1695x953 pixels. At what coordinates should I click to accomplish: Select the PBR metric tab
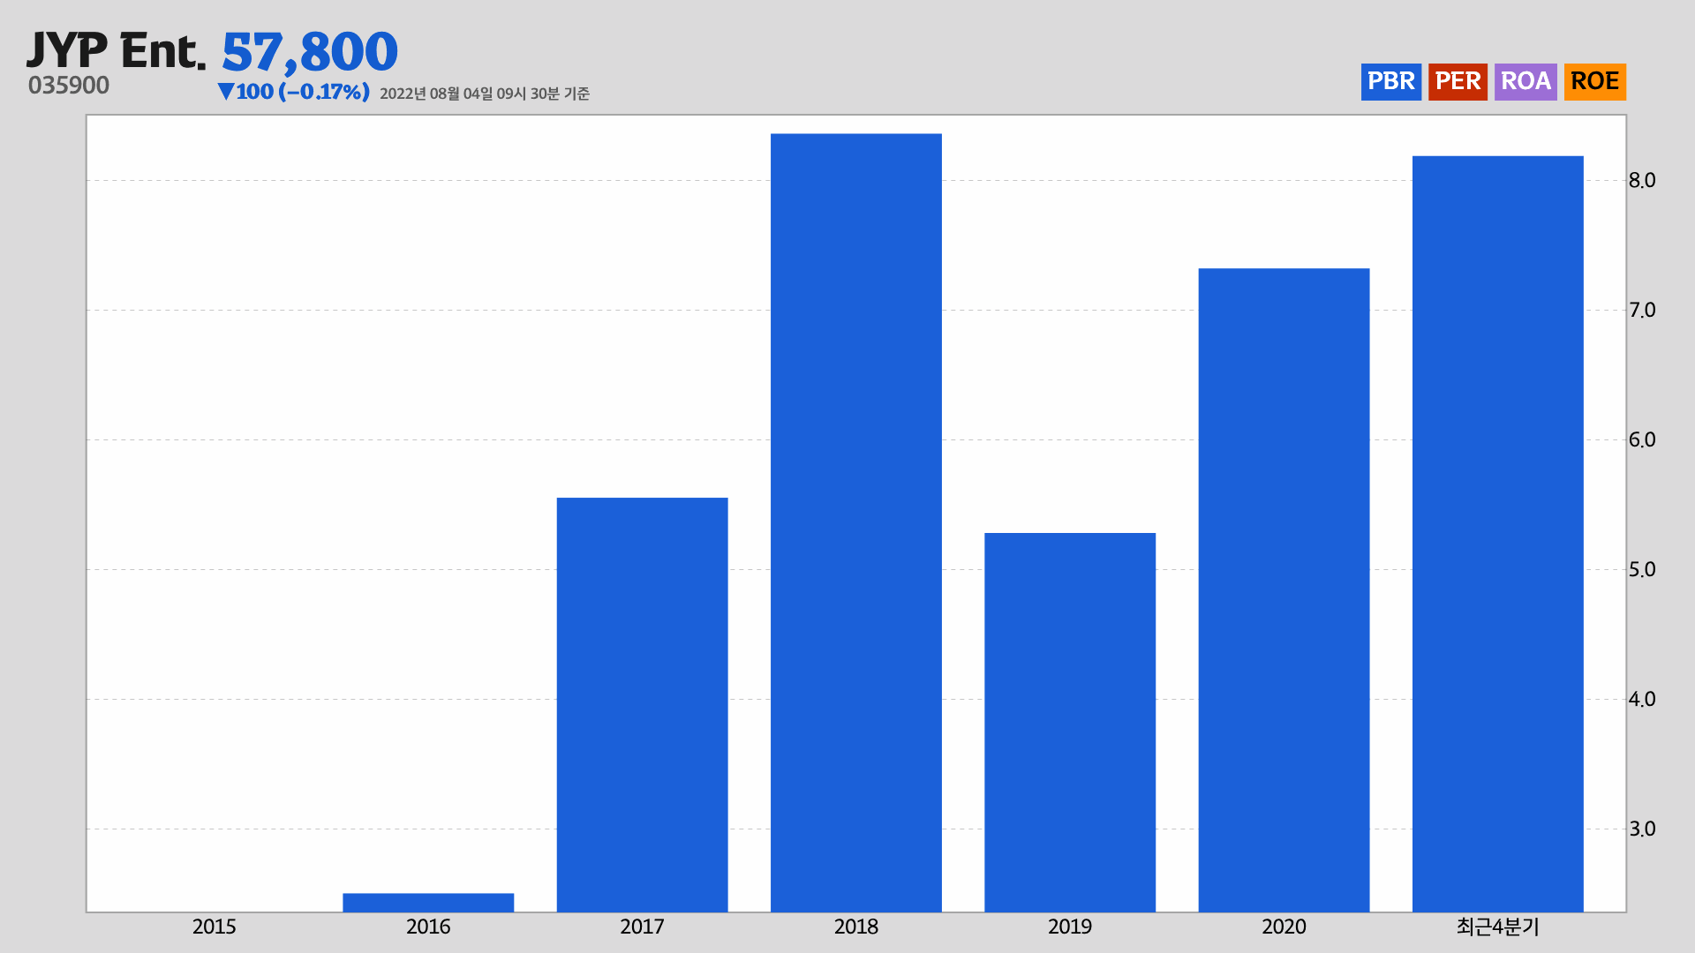pyautogui.click(x=1390, y=82)
